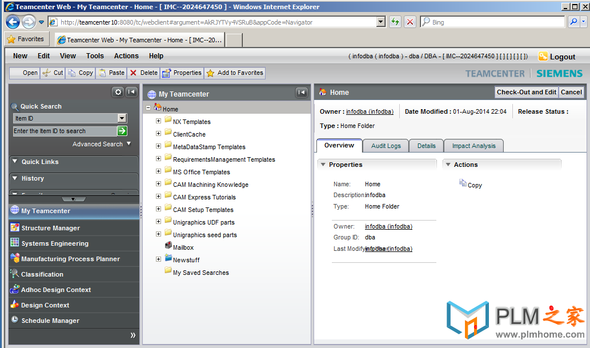Collapse the Actions section
The height and width of the screenshot is (348, 590).
tap(448, 165)
